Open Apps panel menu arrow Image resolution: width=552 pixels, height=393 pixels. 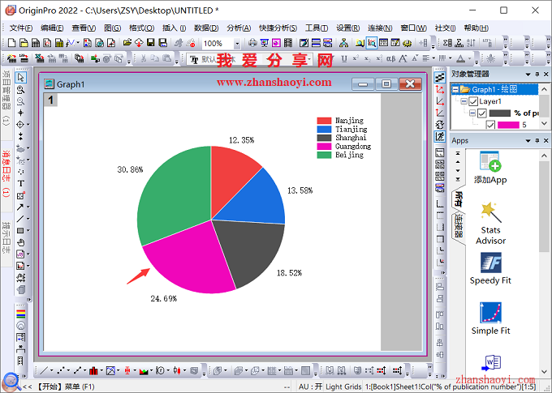528,141
